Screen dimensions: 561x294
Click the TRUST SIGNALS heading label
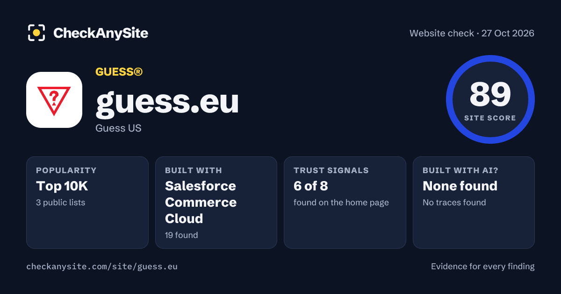coord(331,170)
